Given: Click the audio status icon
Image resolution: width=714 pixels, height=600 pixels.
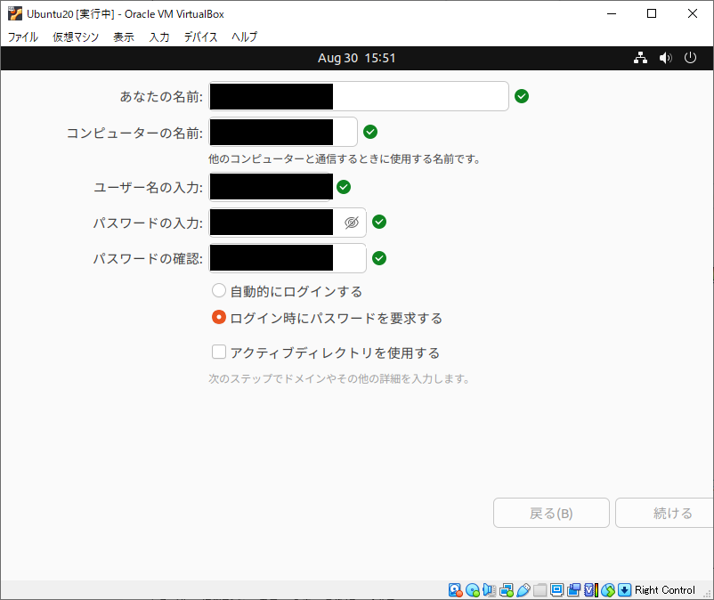Looking at the screenshot, I should coord(489,589).
